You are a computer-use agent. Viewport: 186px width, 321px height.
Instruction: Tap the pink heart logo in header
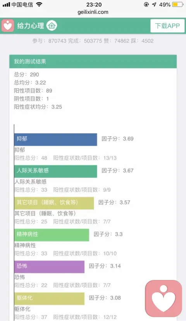pyautogui.click(x=8, y=26)
